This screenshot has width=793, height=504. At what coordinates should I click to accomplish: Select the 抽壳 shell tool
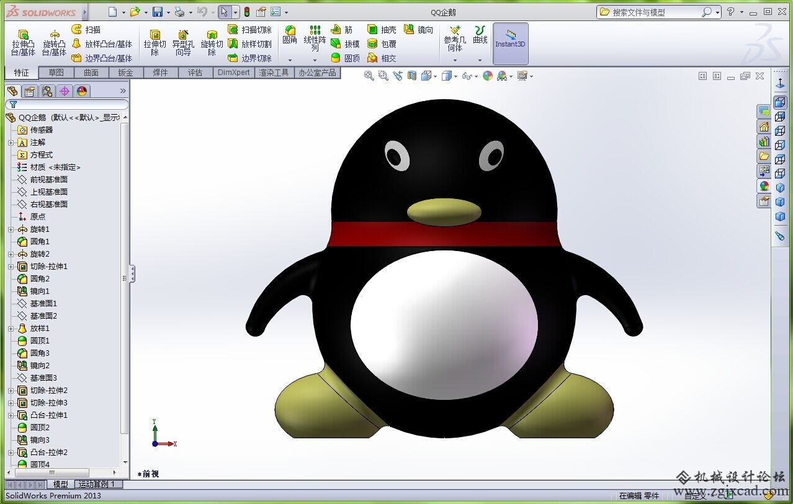pos(382,29)
